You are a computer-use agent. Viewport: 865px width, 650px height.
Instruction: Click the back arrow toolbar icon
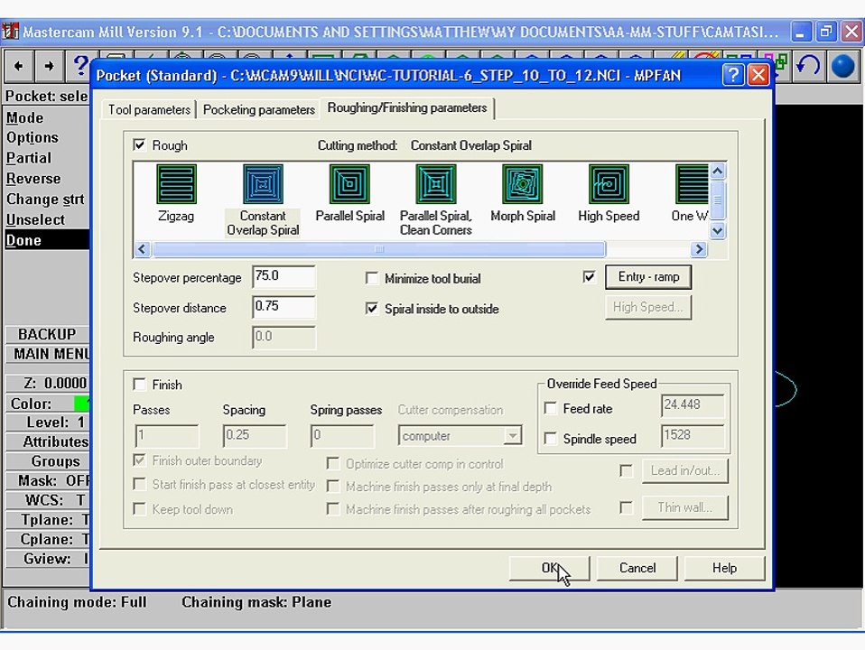pyautogui.click(x=19, y=66)
